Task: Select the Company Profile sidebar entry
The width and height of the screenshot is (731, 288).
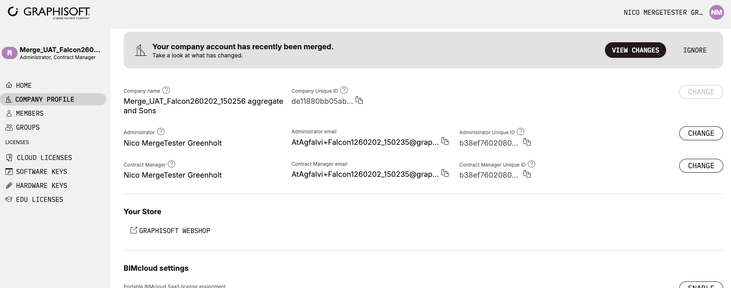Action: (x=45, y=99)
